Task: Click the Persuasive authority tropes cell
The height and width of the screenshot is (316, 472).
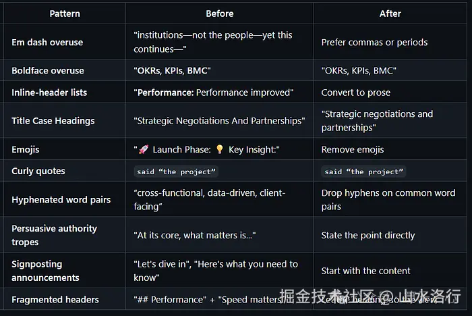Action: [54, 235]
